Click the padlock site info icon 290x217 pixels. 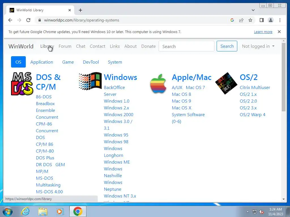pos(40,20)
